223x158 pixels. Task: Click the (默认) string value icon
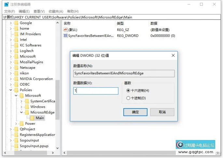(66, 30)
